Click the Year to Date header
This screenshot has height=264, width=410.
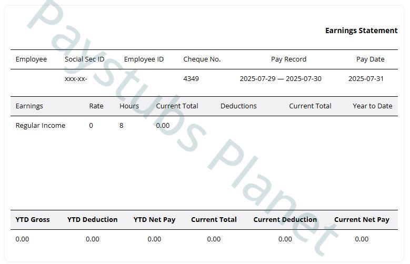click(x=372, y=106)
